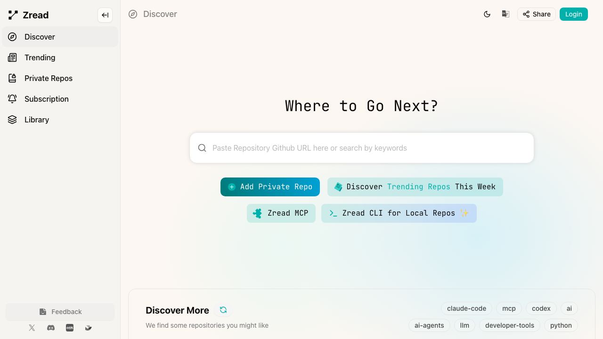
Task: Open the X (Twitter) social link
Action: coord(32,328)
